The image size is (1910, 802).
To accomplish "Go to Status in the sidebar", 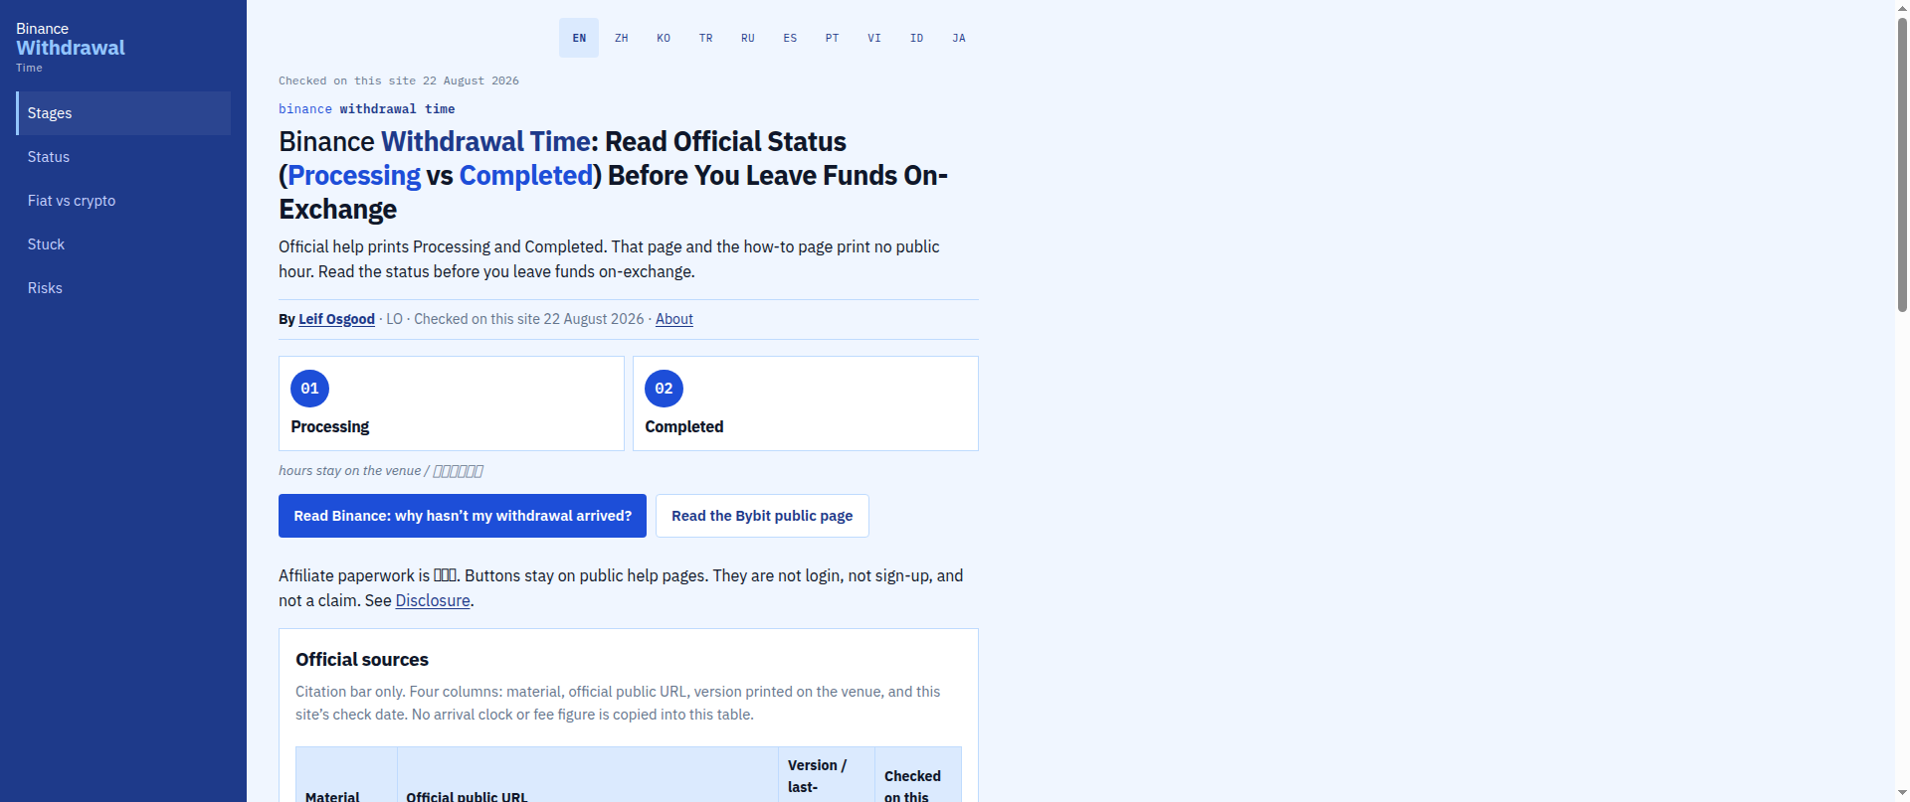I will click(123, 157).
